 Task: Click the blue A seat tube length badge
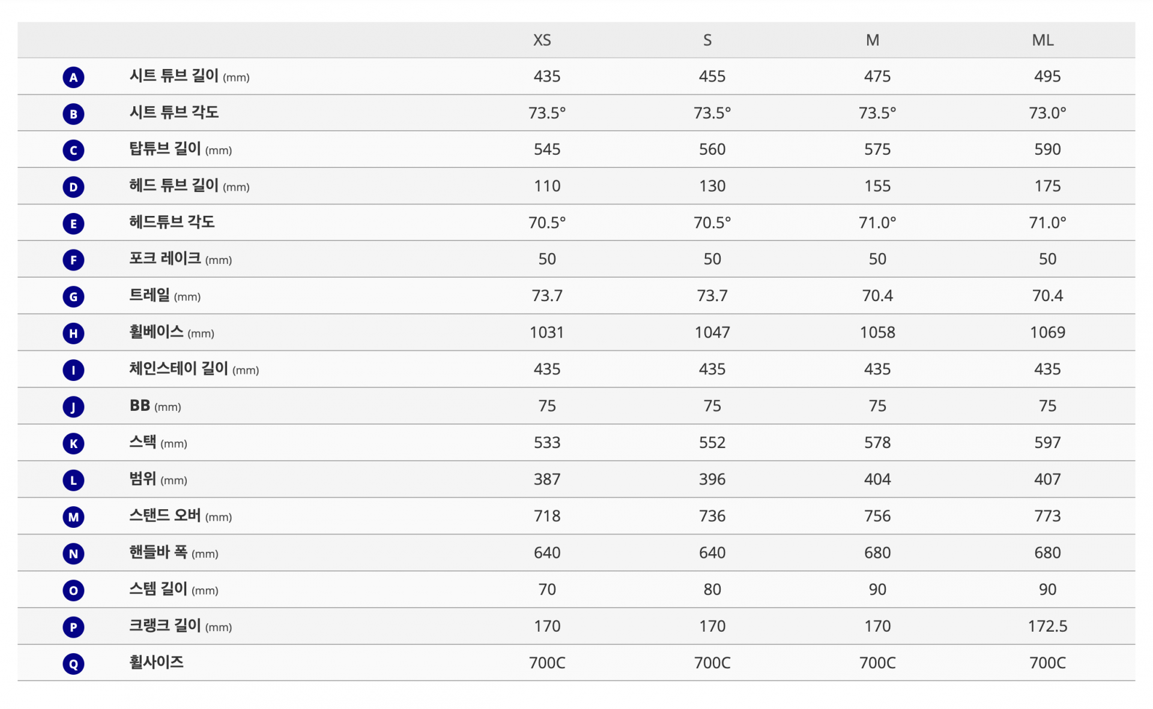pyautogui.click(x=73, y=77)
